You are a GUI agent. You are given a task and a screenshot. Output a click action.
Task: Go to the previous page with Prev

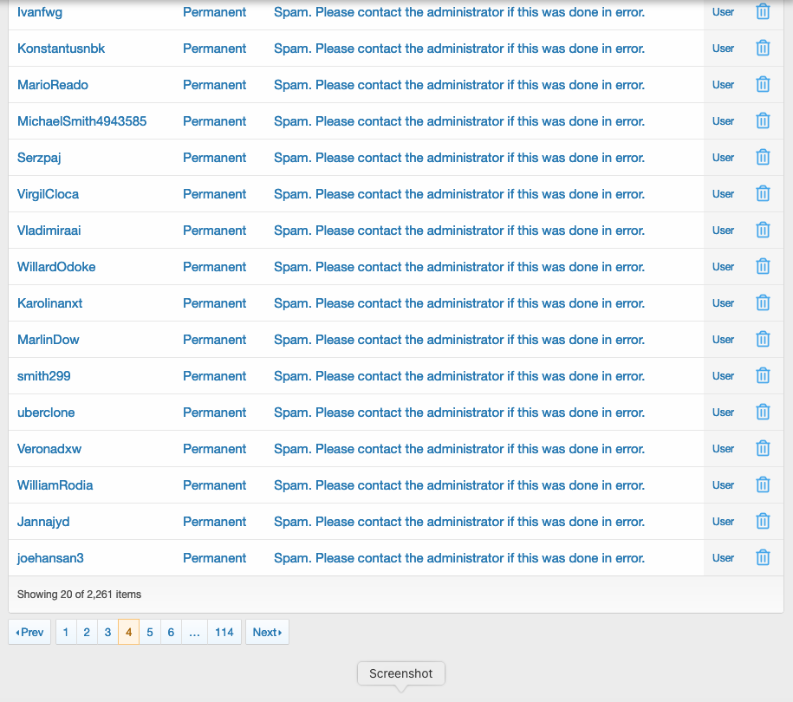pyautogui.click(x=29, y=633)
